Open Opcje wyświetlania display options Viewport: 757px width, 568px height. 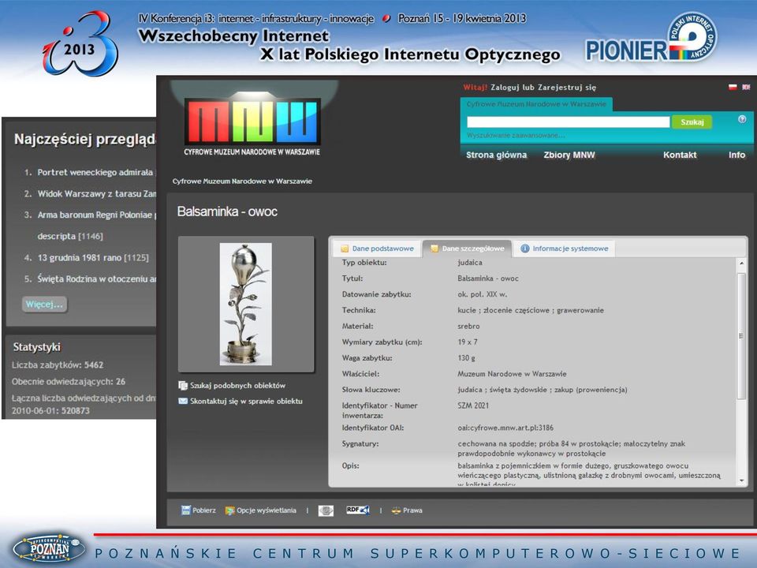tap(261, 510)
